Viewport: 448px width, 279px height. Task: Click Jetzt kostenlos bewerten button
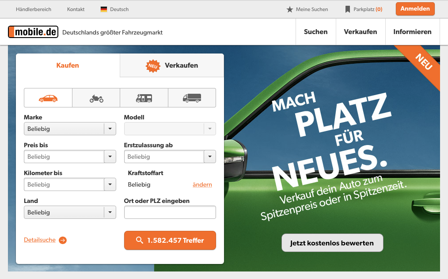332,243
